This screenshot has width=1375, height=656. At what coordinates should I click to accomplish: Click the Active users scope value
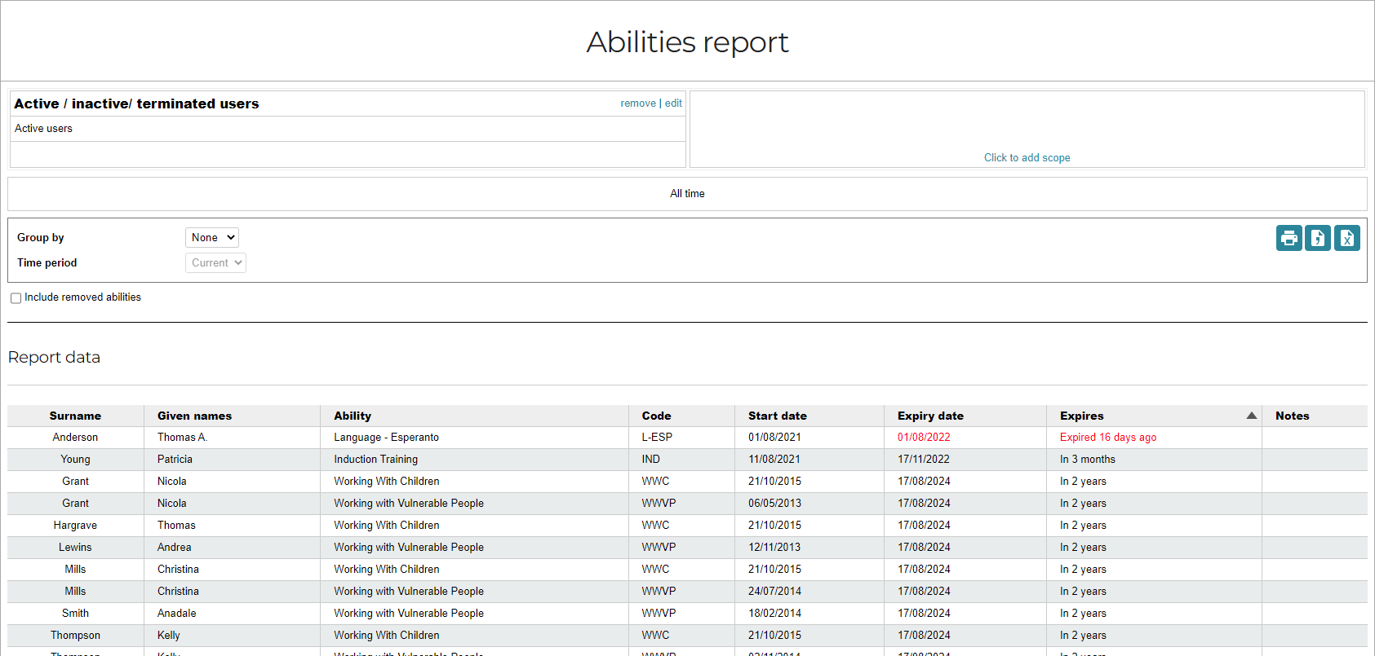point(43,129)
